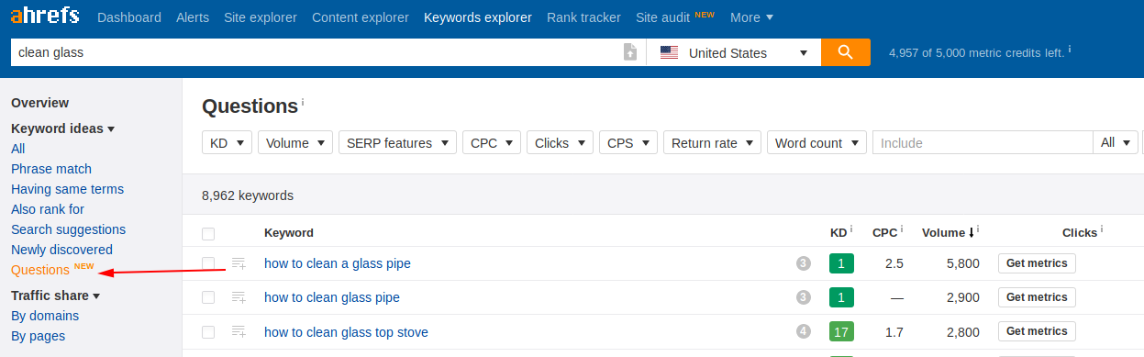Image resolution: width=1144 pixels, height=357 pixels.
Task: Get metrics for "how to clean glass top stove"
Action: (1037, 331)
